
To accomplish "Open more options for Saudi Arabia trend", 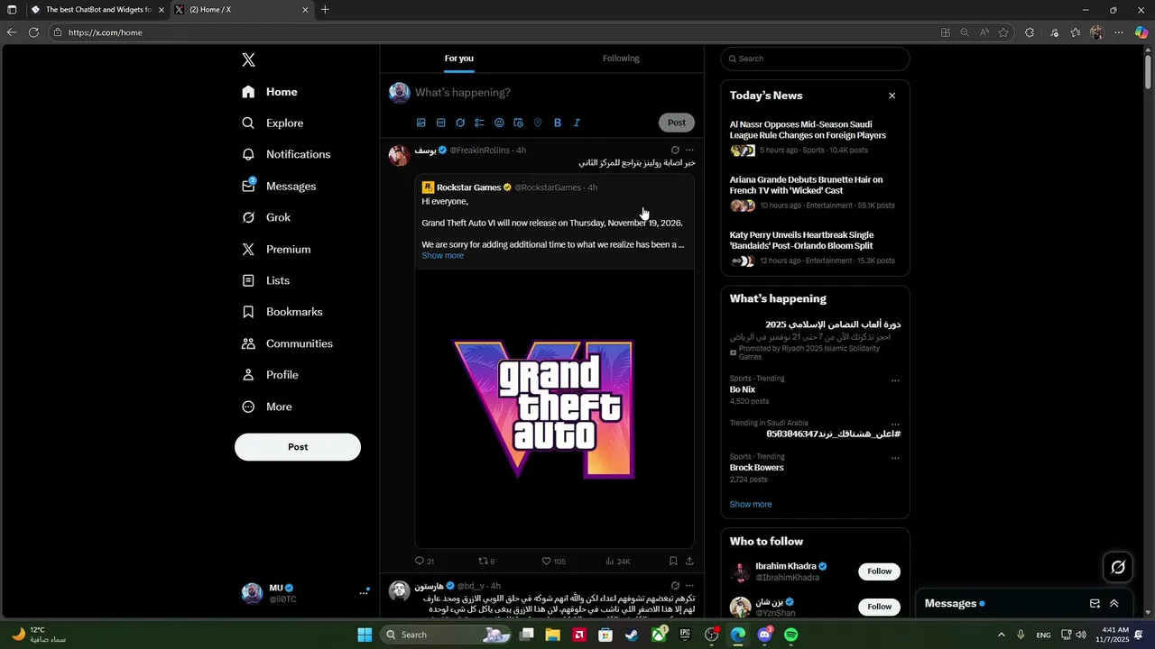I will [895, 424].
